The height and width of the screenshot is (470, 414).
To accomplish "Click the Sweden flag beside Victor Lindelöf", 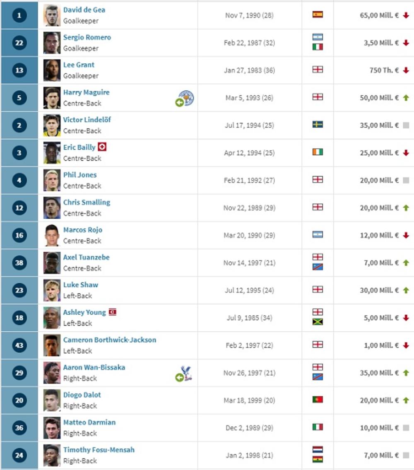I will point(318,125).
